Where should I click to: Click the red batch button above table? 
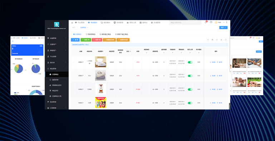97,40
